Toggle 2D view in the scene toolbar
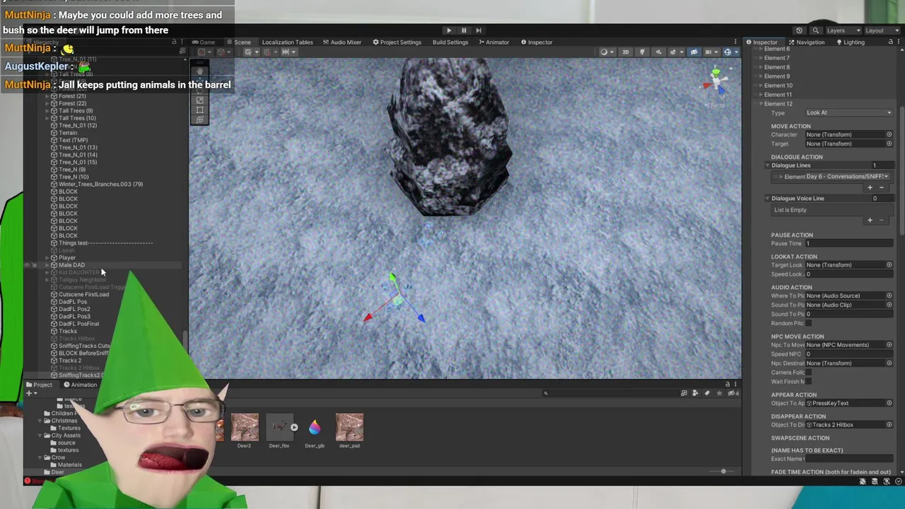The image size is (905, 509). click(x=625, y=52)
